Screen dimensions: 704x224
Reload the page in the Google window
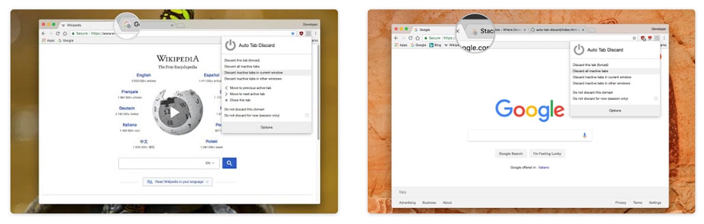410,38
